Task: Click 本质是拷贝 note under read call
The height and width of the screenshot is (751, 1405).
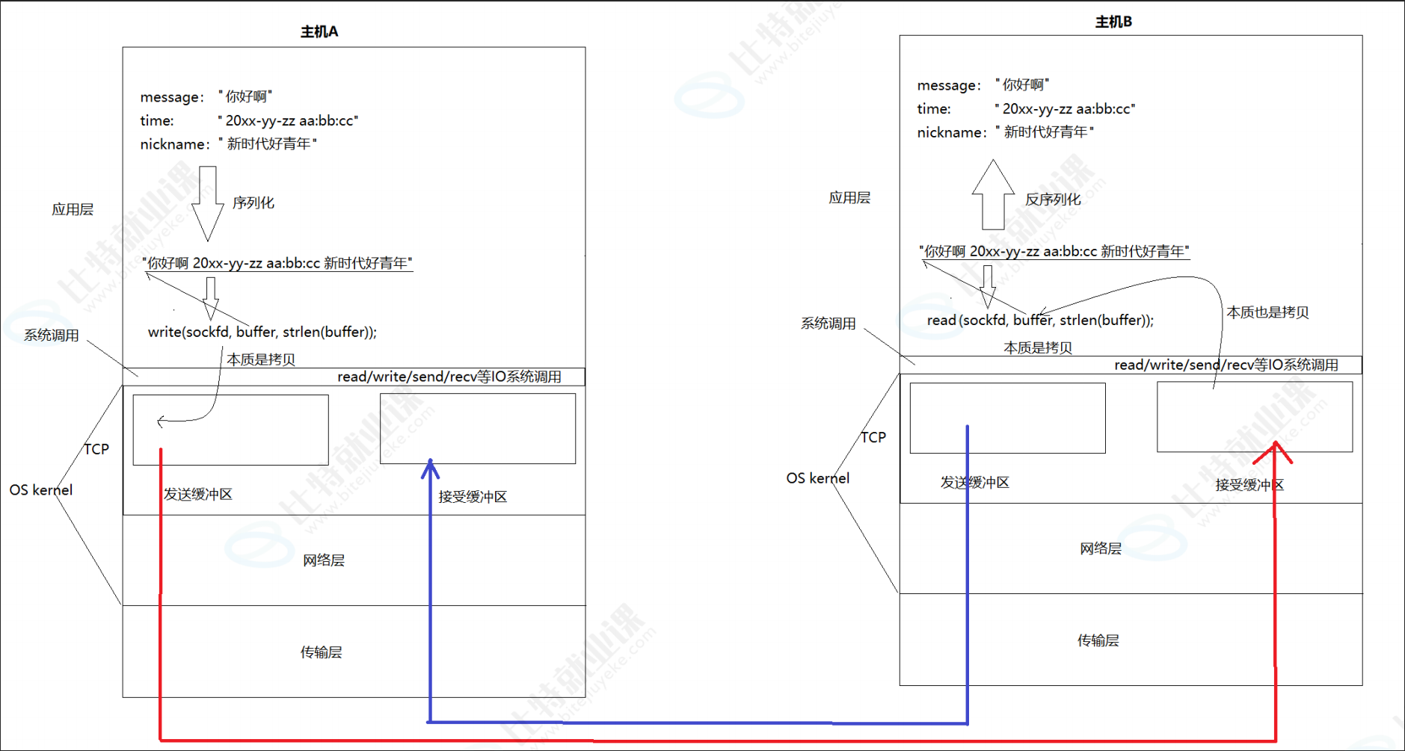Action: pos(1038,347)
